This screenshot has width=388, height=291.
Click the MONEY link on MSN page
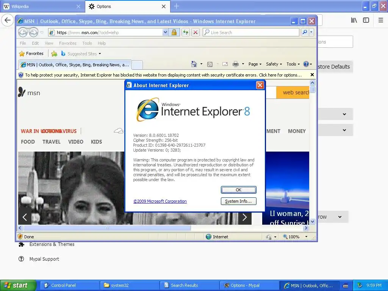click(x=297, y=131)
